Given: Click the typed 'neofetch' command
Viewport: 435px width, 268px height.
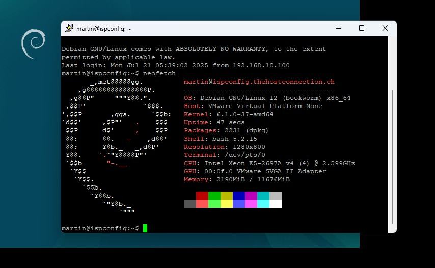Looking at the screenshot, I should [159, 73].
